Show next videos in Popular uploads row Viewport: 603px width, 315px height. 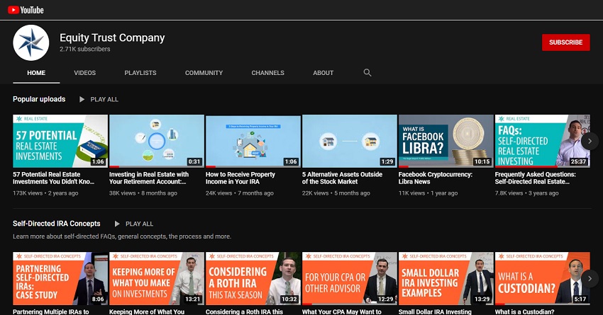(590, 141)
